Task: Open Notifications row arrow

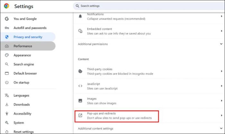Action: coord(221,16)
